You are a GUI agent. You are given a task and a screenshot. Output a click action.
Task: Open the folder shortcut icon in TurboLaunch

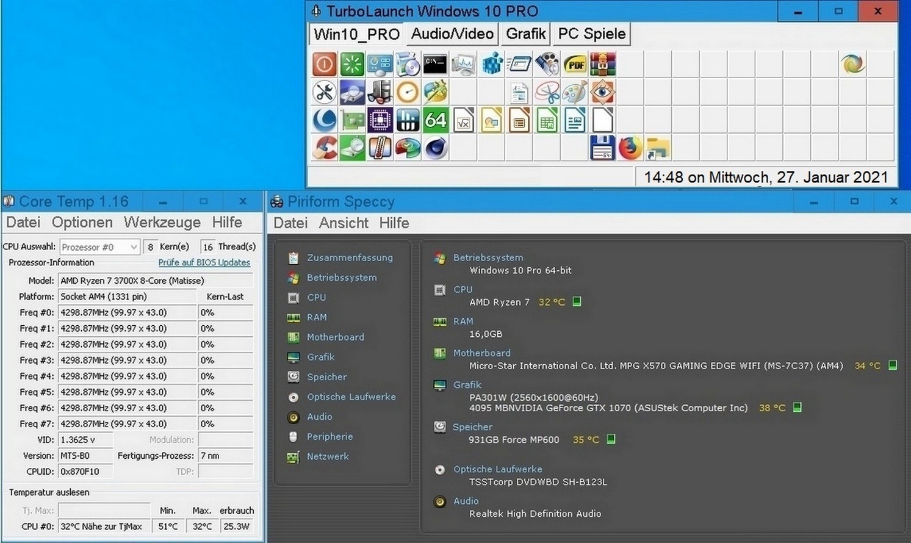[x=658, y=148]
